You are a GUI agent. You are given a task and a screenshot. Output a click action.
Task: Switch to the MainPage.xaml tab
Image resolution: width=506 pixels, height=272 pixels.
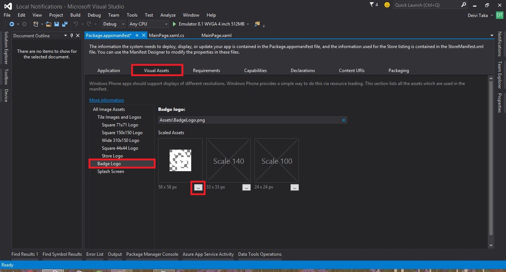click(x=216, y=35)
